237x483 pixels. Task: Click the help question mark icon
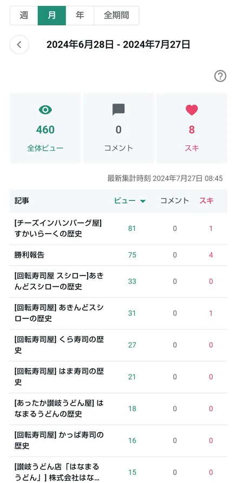pos(220,76)
